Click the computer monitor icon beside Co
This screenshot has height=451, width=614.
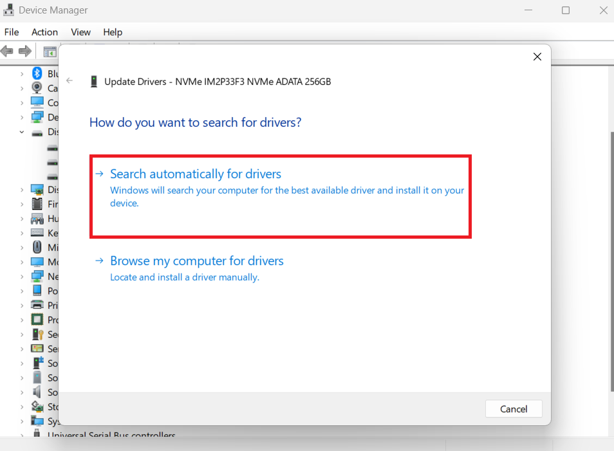click(x=37, y=102)
